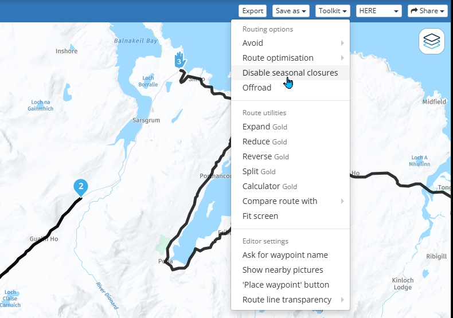Toggle Ask for waypoint name setting
The image size is (453, 318).
(285, 255)
